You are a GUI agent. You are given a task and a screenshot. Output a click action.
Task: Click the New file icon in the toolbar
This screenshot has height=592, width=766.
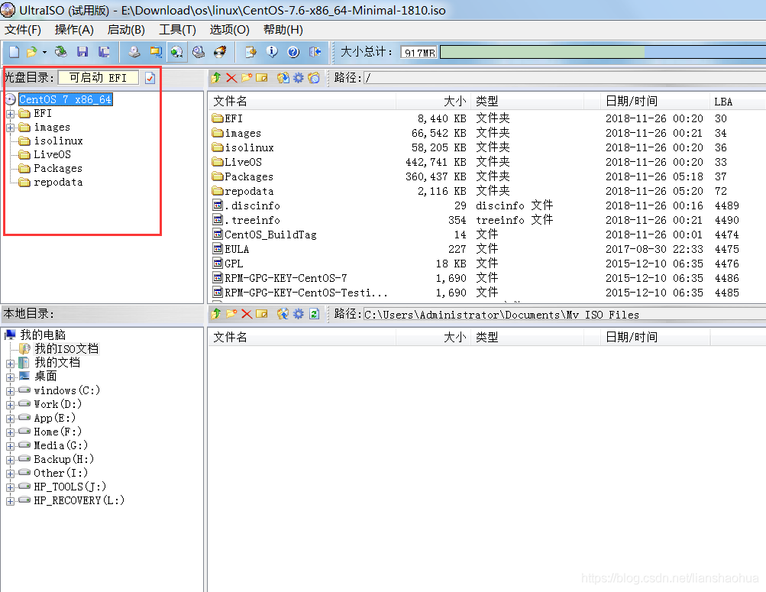click(x=14, y=52)
